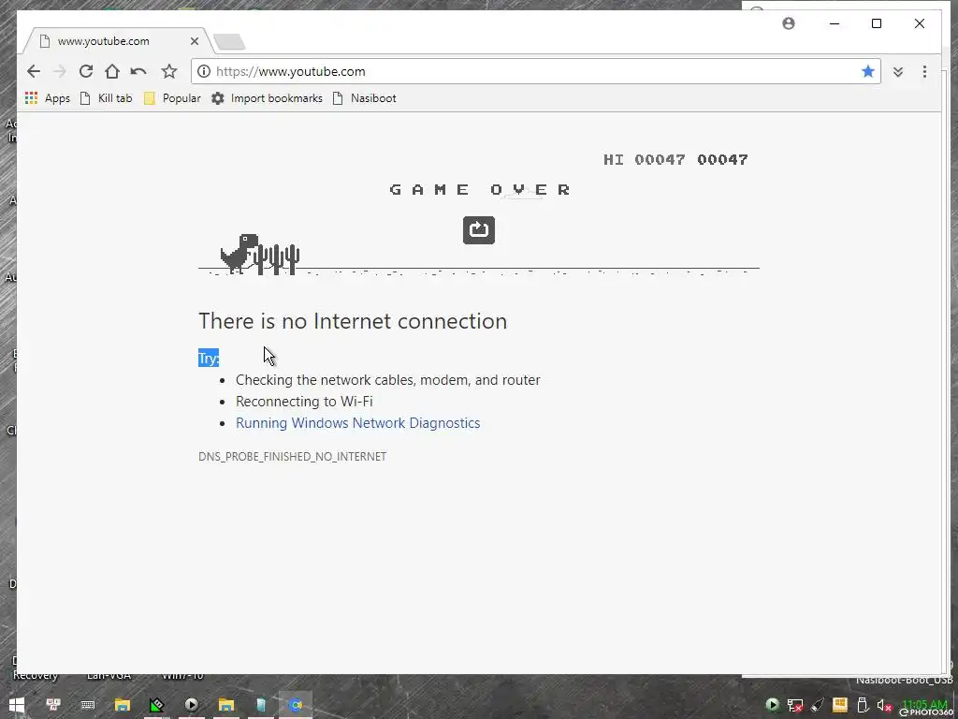Image resolution: width=958 pixels, height=719 pixels.
Task: Minimize the Chrome window
Action: [x=835, y=23]
